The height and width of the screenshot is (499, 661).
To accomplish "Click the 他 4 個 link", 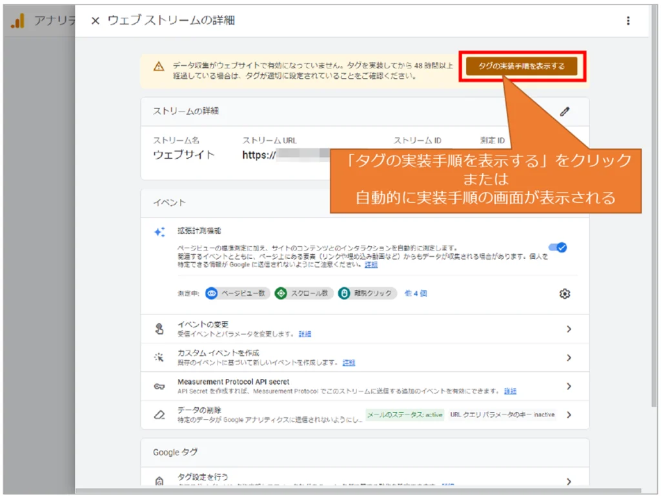I will point(415,293).
